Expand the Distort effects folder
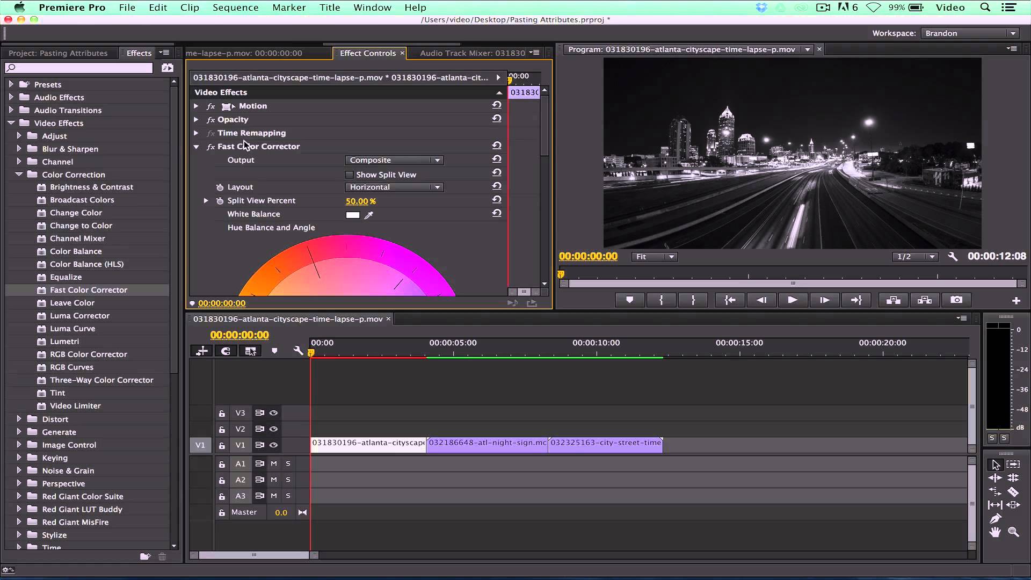The image size is (1031, 580). pos(19,419)
